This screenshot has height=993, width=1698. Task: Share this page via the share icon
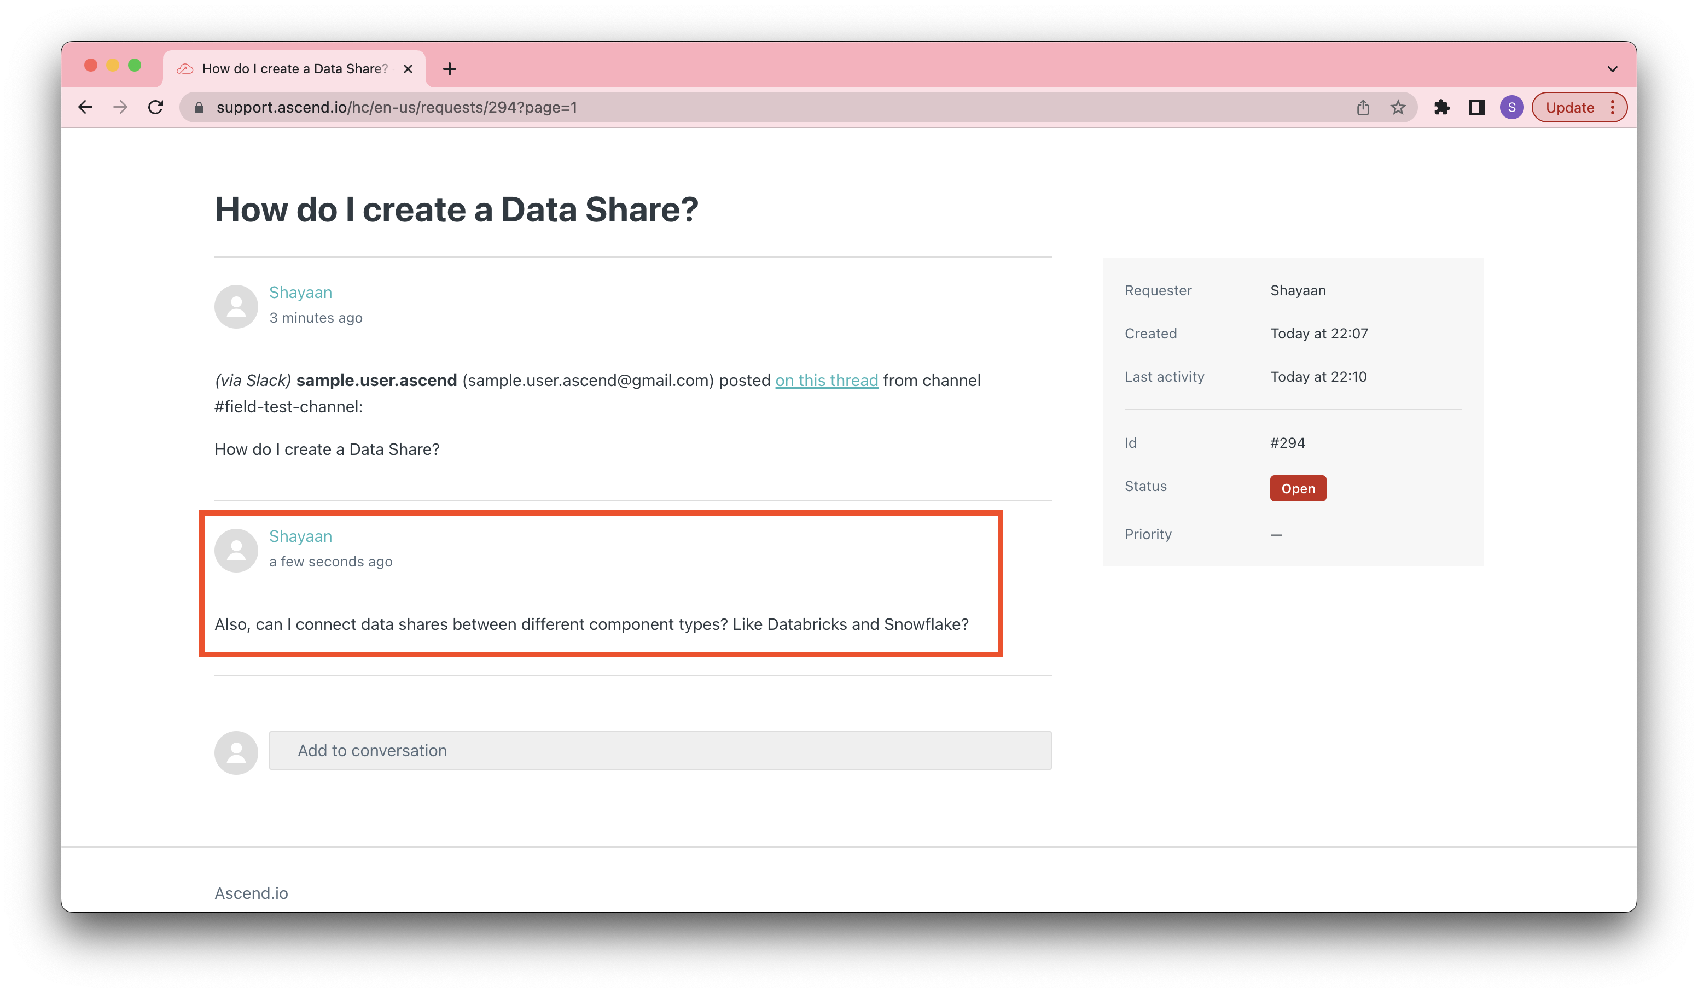pos(1363,107)
